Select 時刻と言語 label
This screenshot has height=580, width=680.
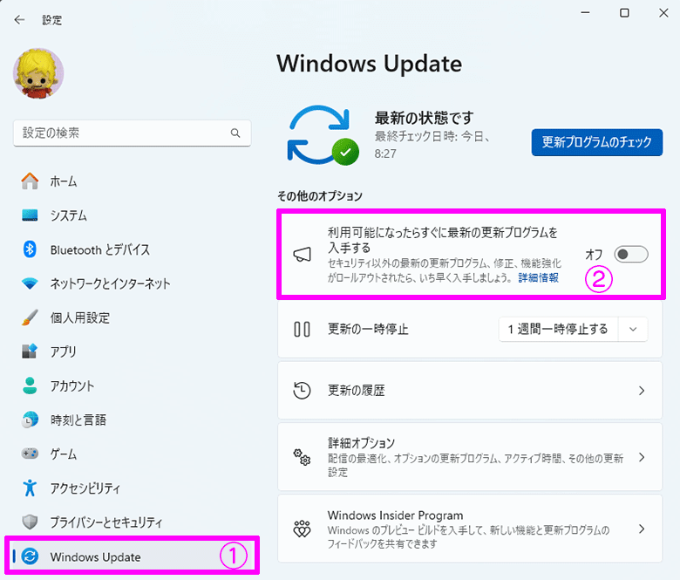click(78, 420)
